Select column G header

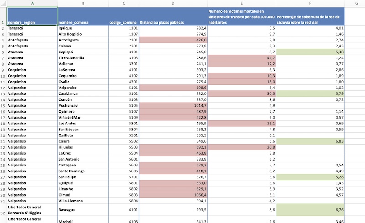357,3
